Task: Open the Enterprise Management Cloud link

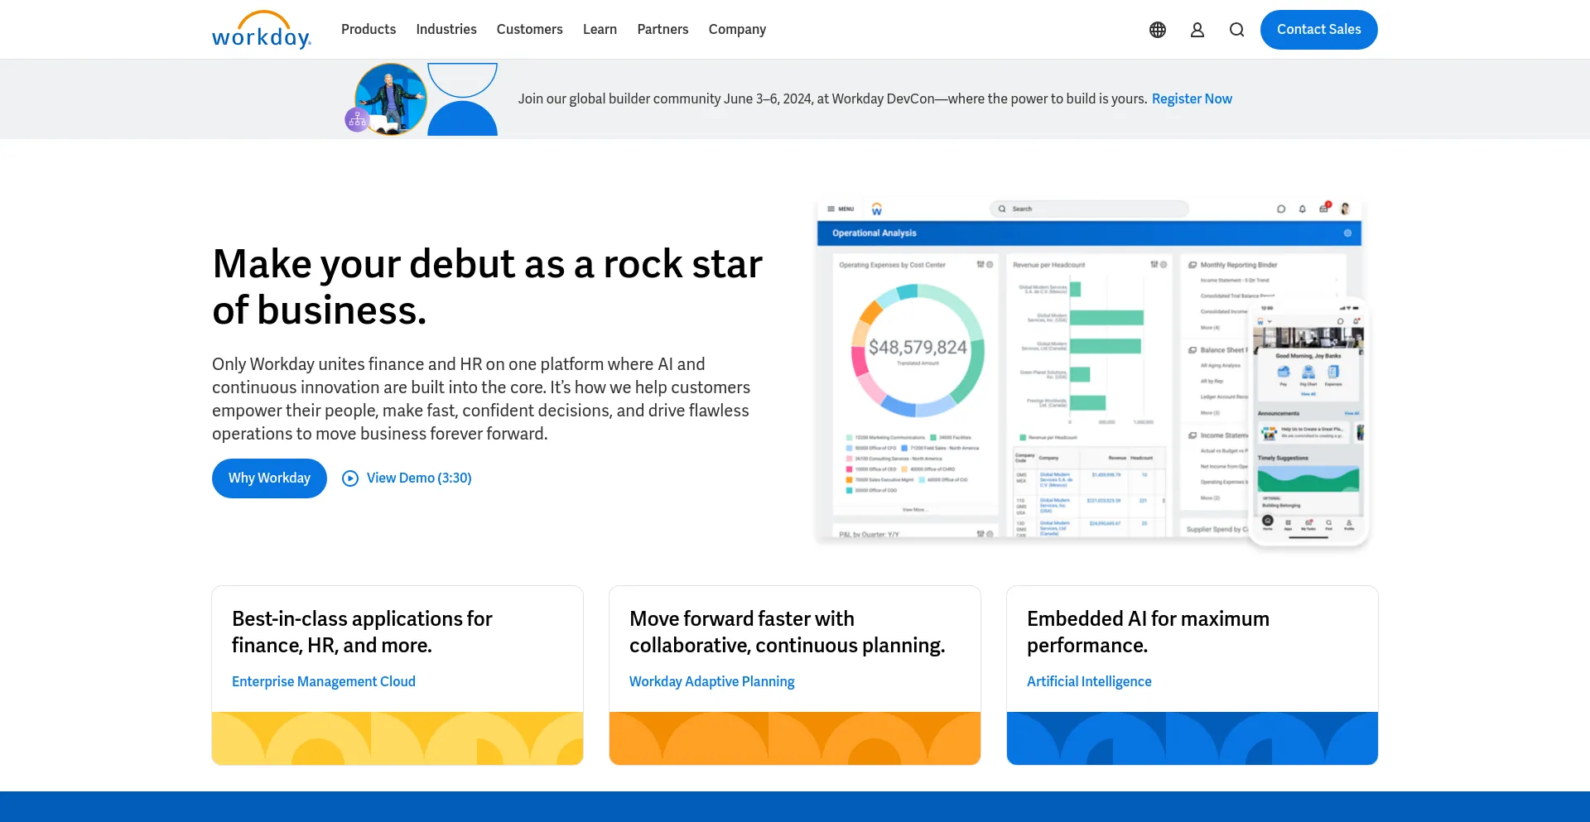Action: [324, 681]
